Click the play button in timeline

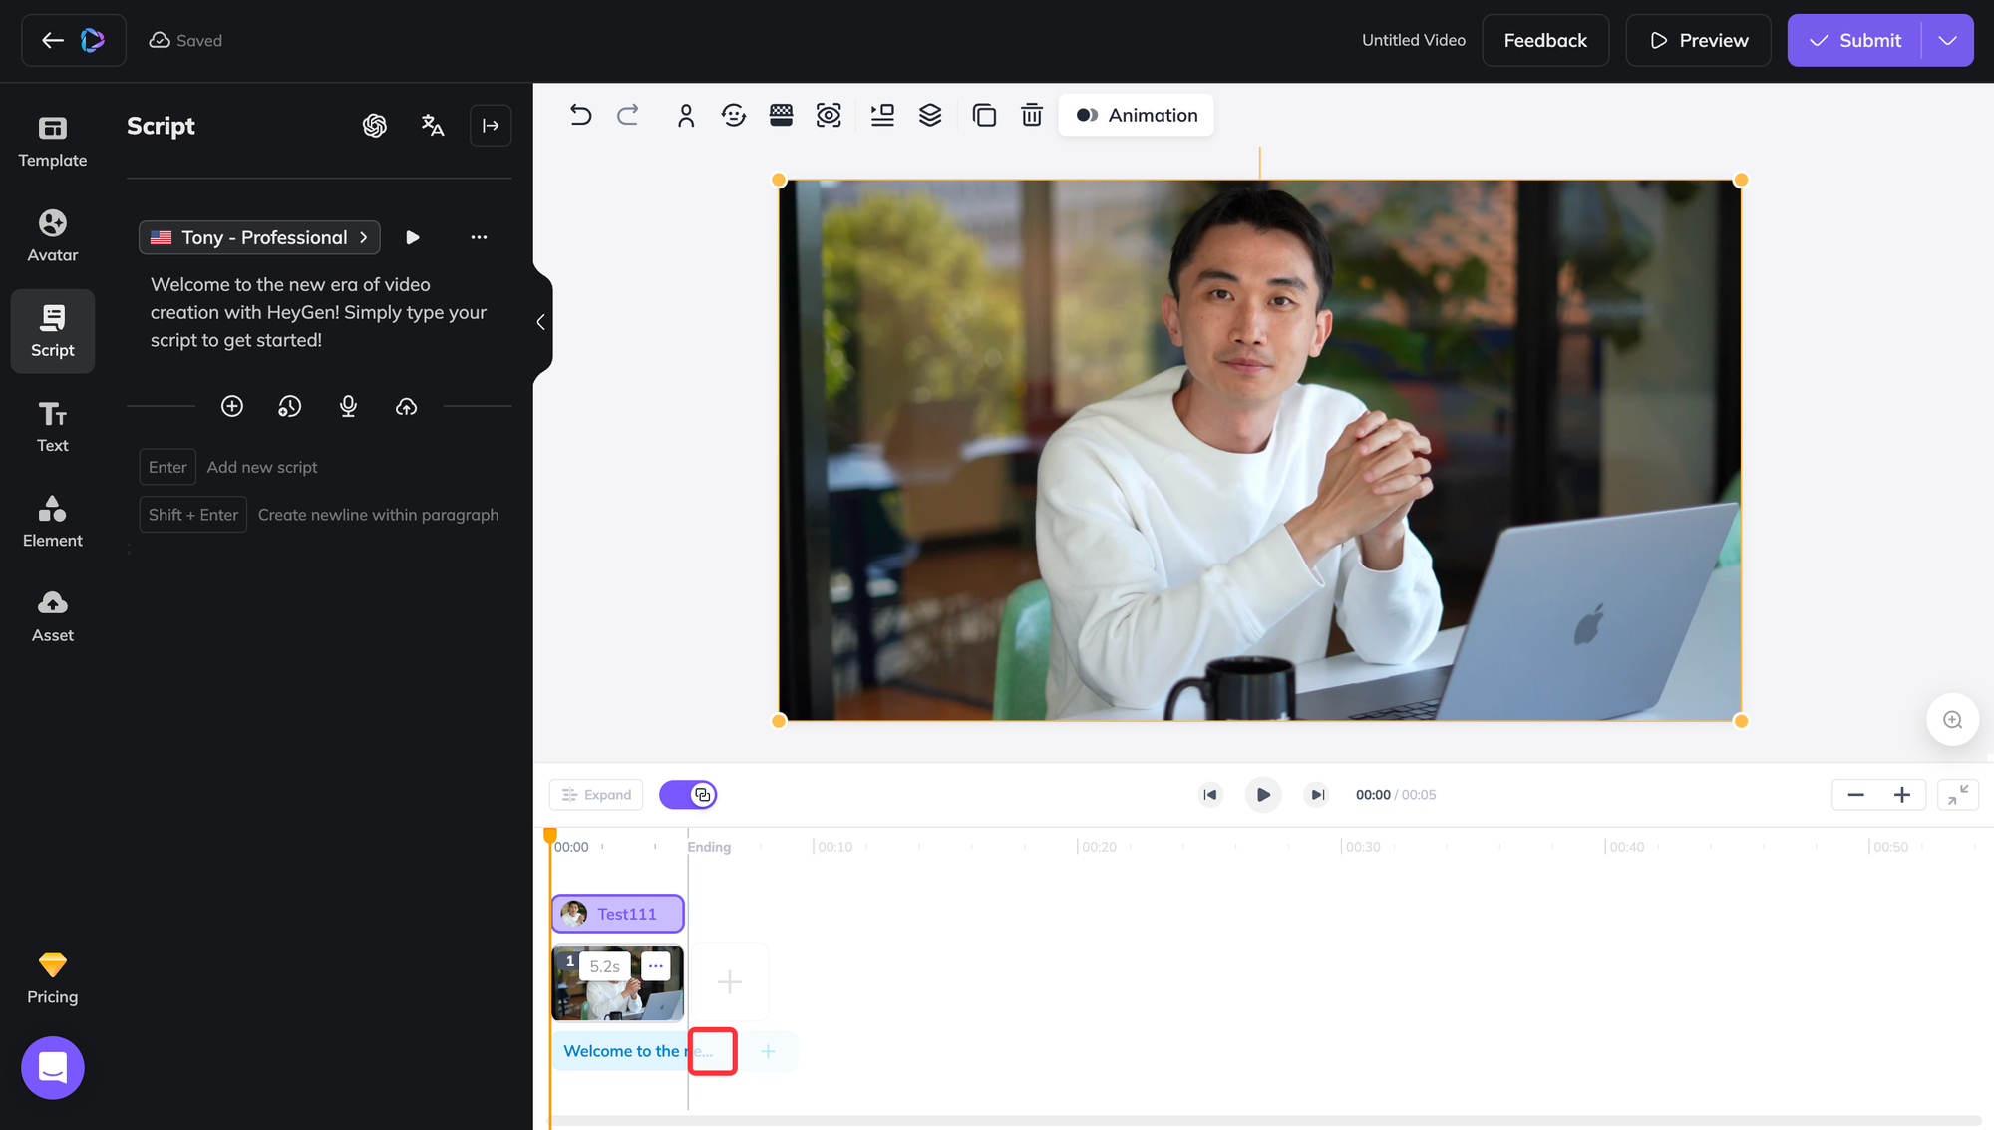tap(1262, 793)
